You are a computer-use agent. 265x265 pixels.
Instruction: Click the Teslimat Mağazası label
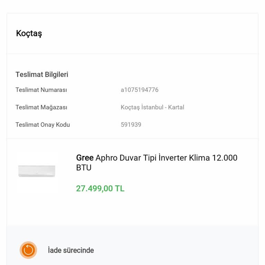point(41,107)
